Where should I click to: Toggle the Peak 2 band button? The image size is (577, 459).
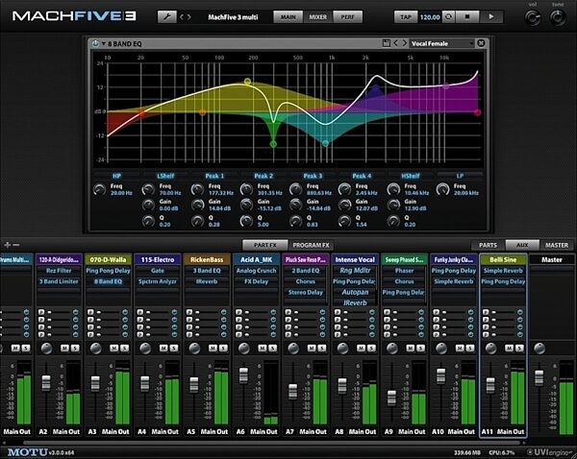(263, 176)
